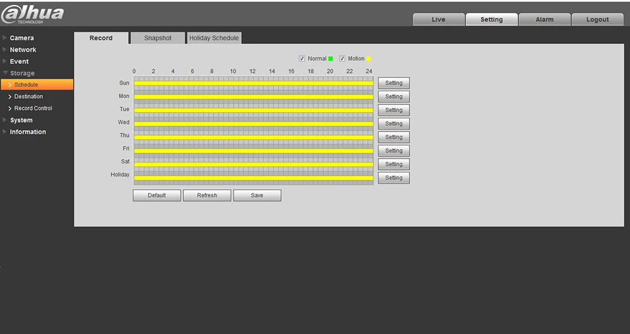Expand the Camera menu arrow
This screenshot has height=334, width=630.
tap(5, 38)
